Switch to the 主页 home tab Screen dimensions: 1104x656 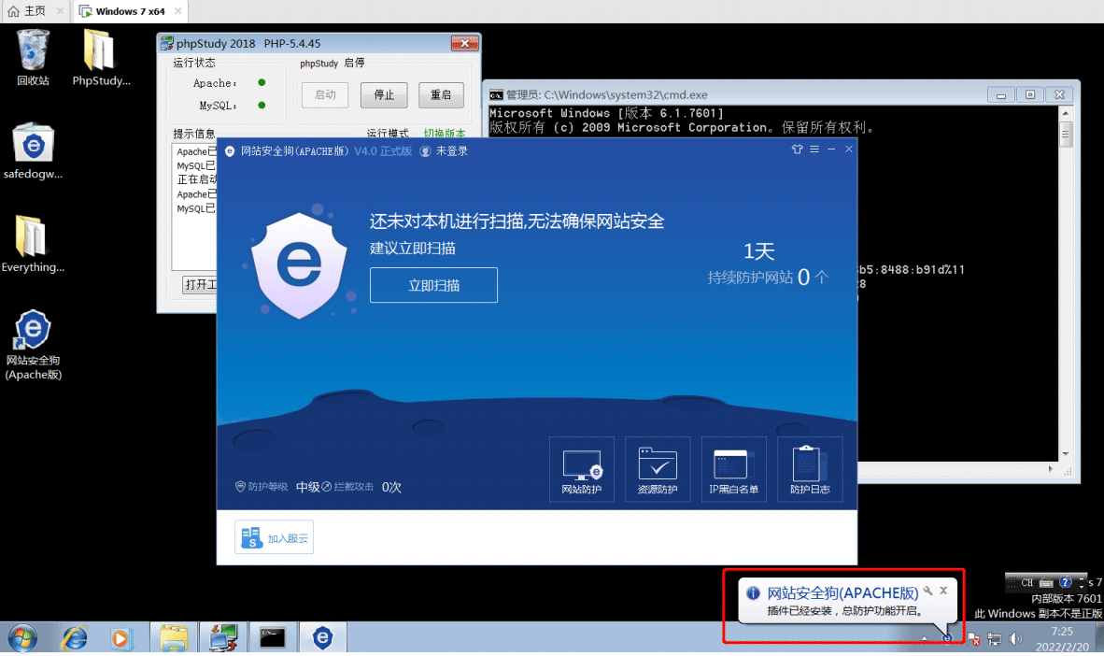coord(28,11)
